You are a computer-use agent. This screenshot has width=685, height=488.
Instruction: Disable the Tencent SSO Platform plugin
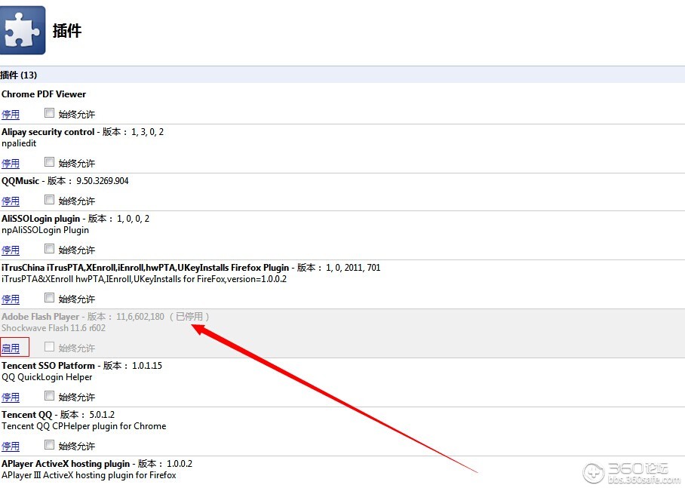click(11, 397)
